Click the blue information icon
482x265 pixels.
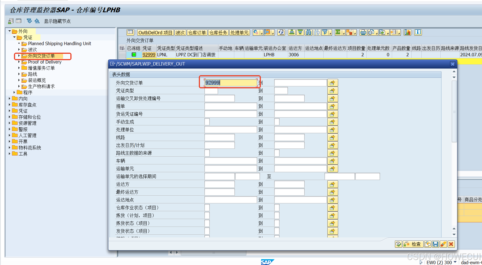pos(418,32)
